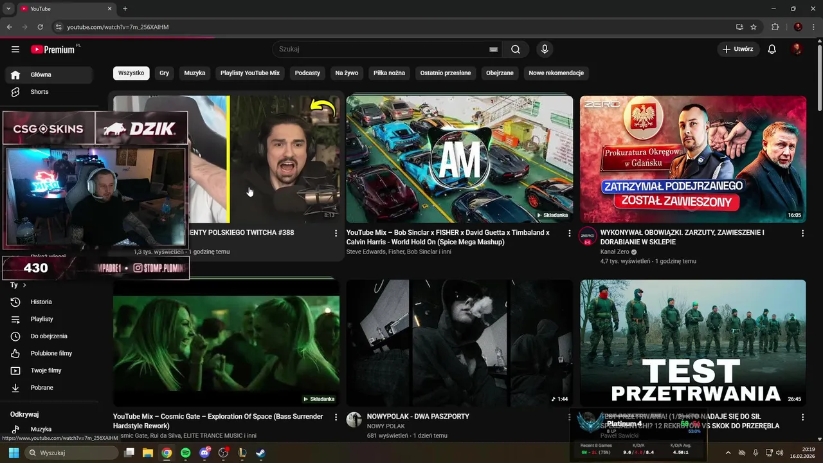Go to Główna in sidebar
The image size is (823, 463).
point(49,75)
